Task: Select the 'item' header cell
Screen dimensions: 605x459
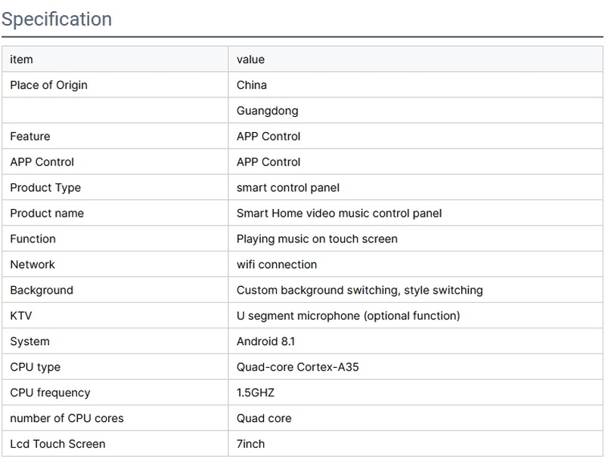Action: pyautogui.click(x=21, y=60)
